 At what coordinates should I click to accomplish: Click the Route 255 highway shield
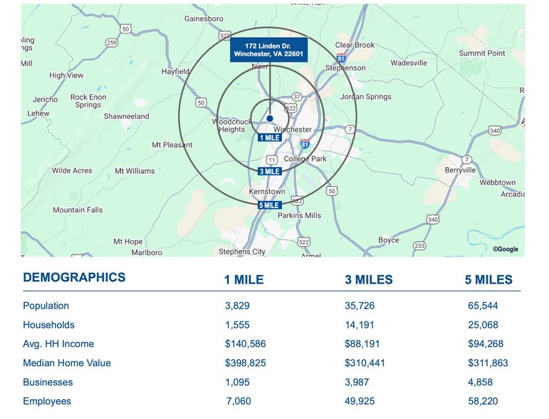(420, 246)
